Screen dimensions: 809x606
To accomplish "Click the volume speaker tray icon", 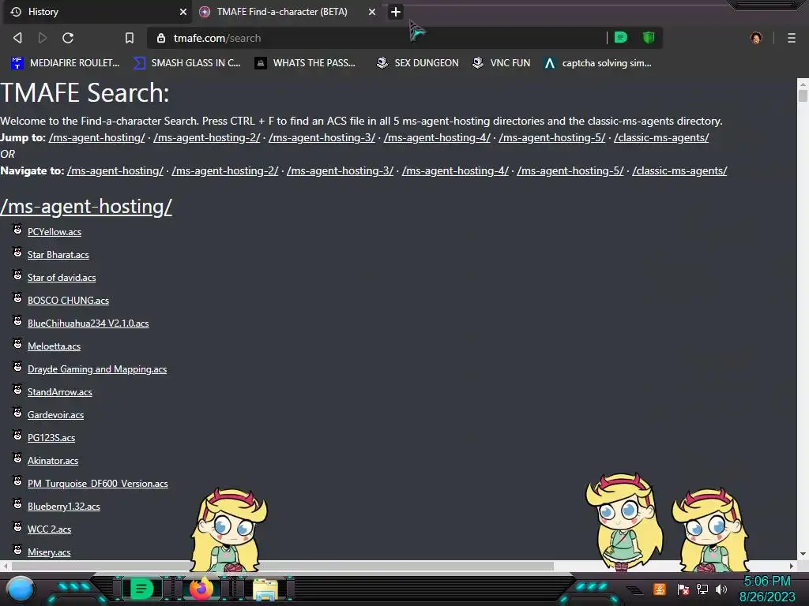I will point(721,589).
